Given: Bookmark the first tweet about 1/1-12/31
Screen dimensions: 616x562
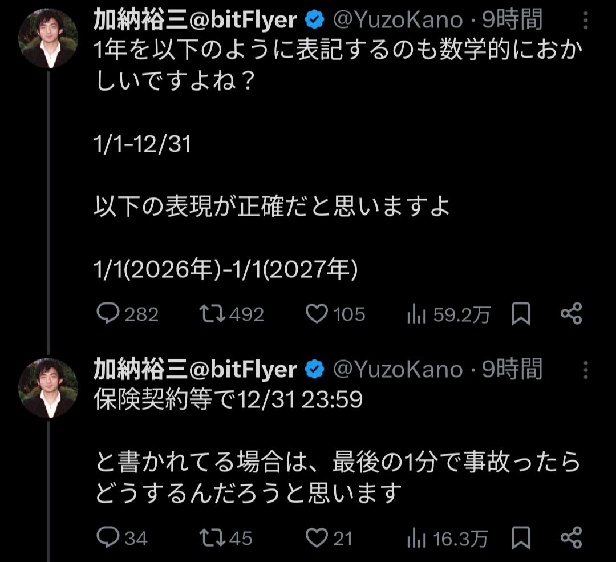Looking at the screenshot, I should click(521, 314).
